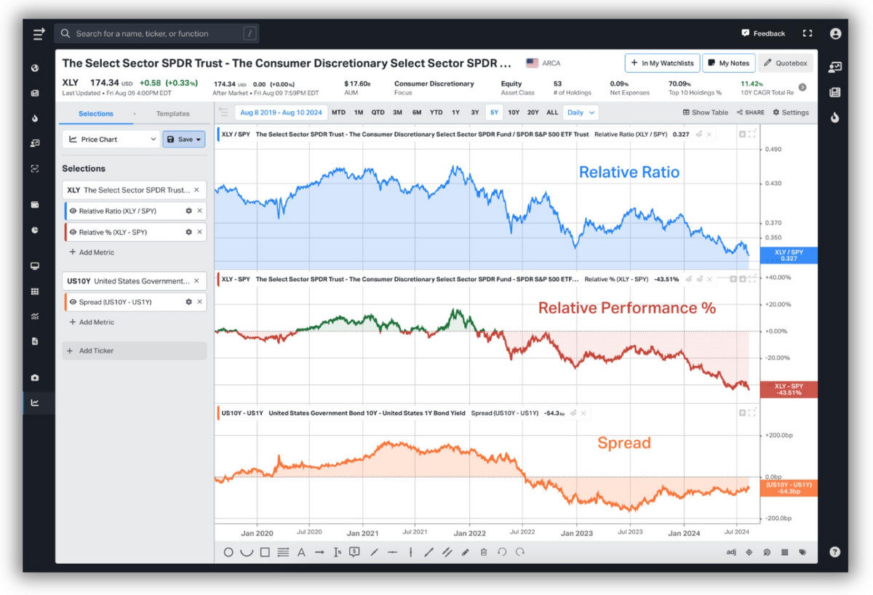Open the Price Chart type dropdown

(x=111, y=139)
